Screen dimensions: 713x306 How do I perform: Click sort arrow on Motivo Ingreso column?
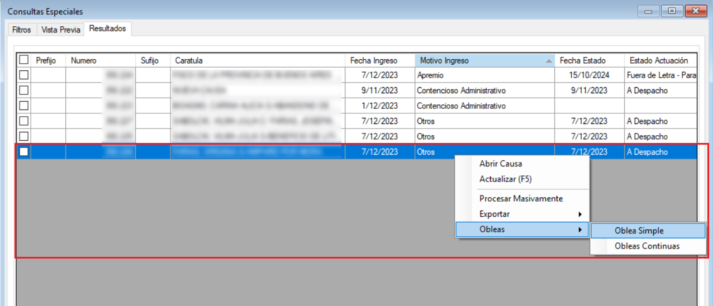[x=549, y=60]
